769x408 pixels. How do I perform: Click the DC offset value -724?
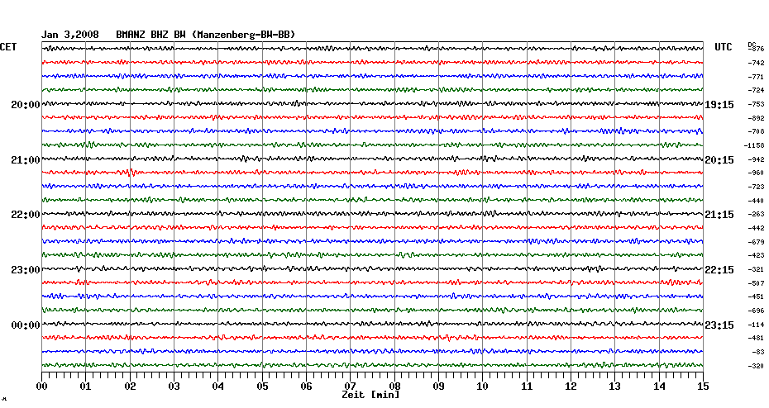[x=756, y=91]
